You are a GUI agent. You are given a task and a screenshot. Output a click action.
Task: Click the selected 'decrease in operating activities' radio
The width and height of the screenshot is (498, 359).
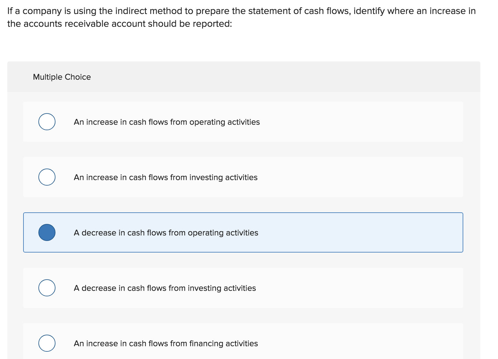coord(47,232)
